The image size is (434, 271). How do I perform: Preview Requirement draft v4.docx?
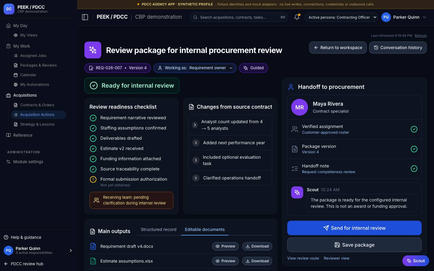coord(225,246)
